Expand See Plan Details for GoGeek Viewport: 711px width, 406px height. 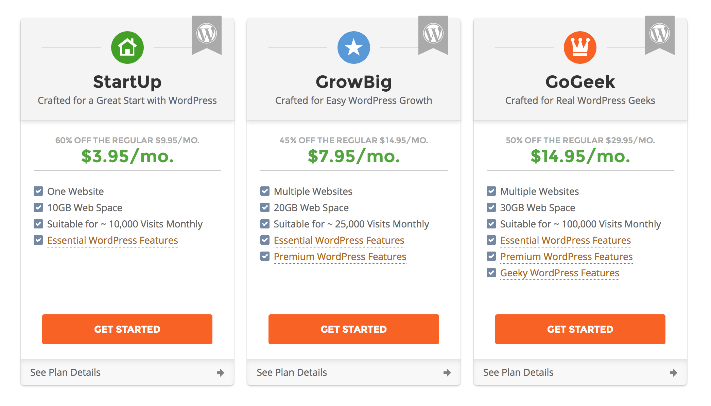(518, 372)
